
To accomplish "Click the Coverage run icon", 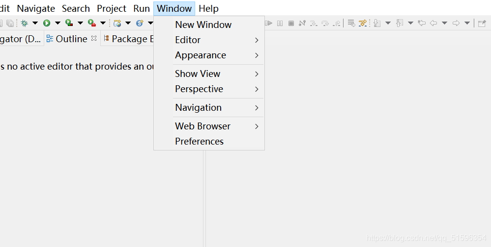I will [x=69, y=23].
